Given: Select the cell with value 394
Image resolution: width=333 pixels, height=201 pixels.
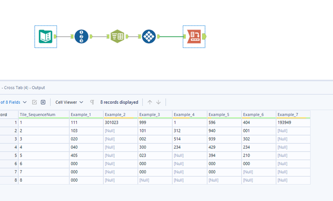Looking at the screenshot, I should pos(224,155).
